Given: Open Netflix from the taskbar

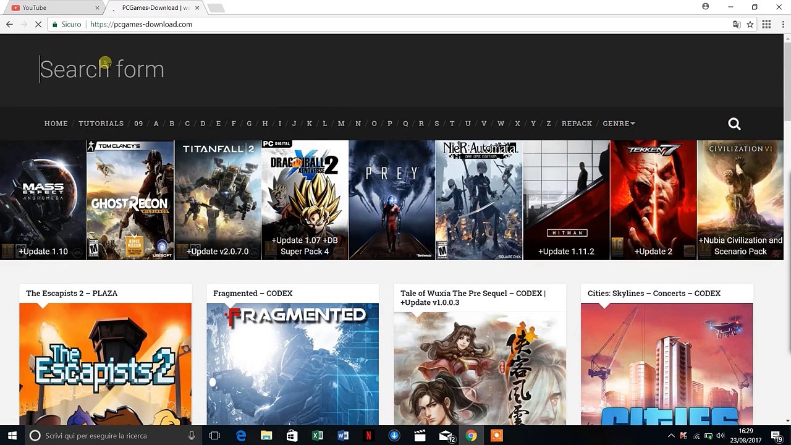Looking at the screenshot, I should (x=369, y=436).
